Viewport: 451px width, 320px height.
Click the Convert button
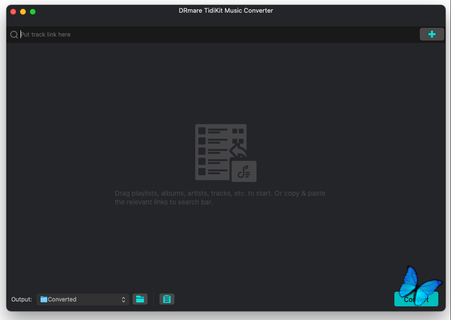pos(416,299)
